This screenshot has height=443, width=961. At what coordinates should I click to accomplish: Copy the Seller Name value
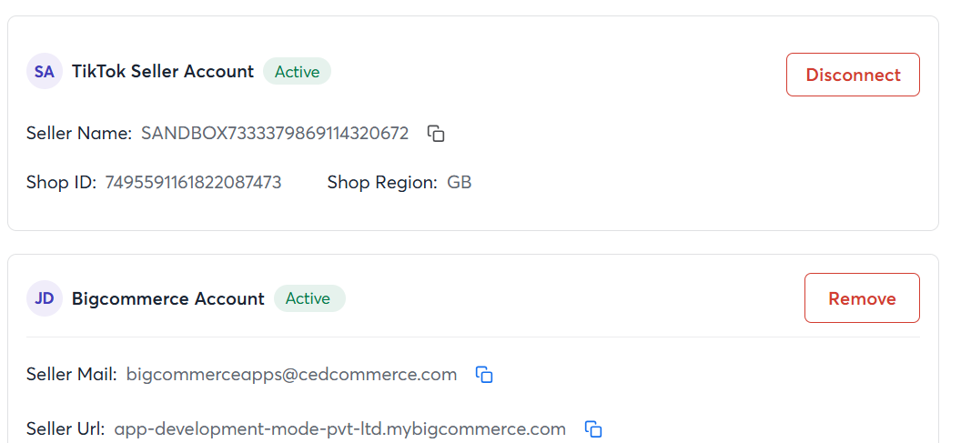(436, 134)
